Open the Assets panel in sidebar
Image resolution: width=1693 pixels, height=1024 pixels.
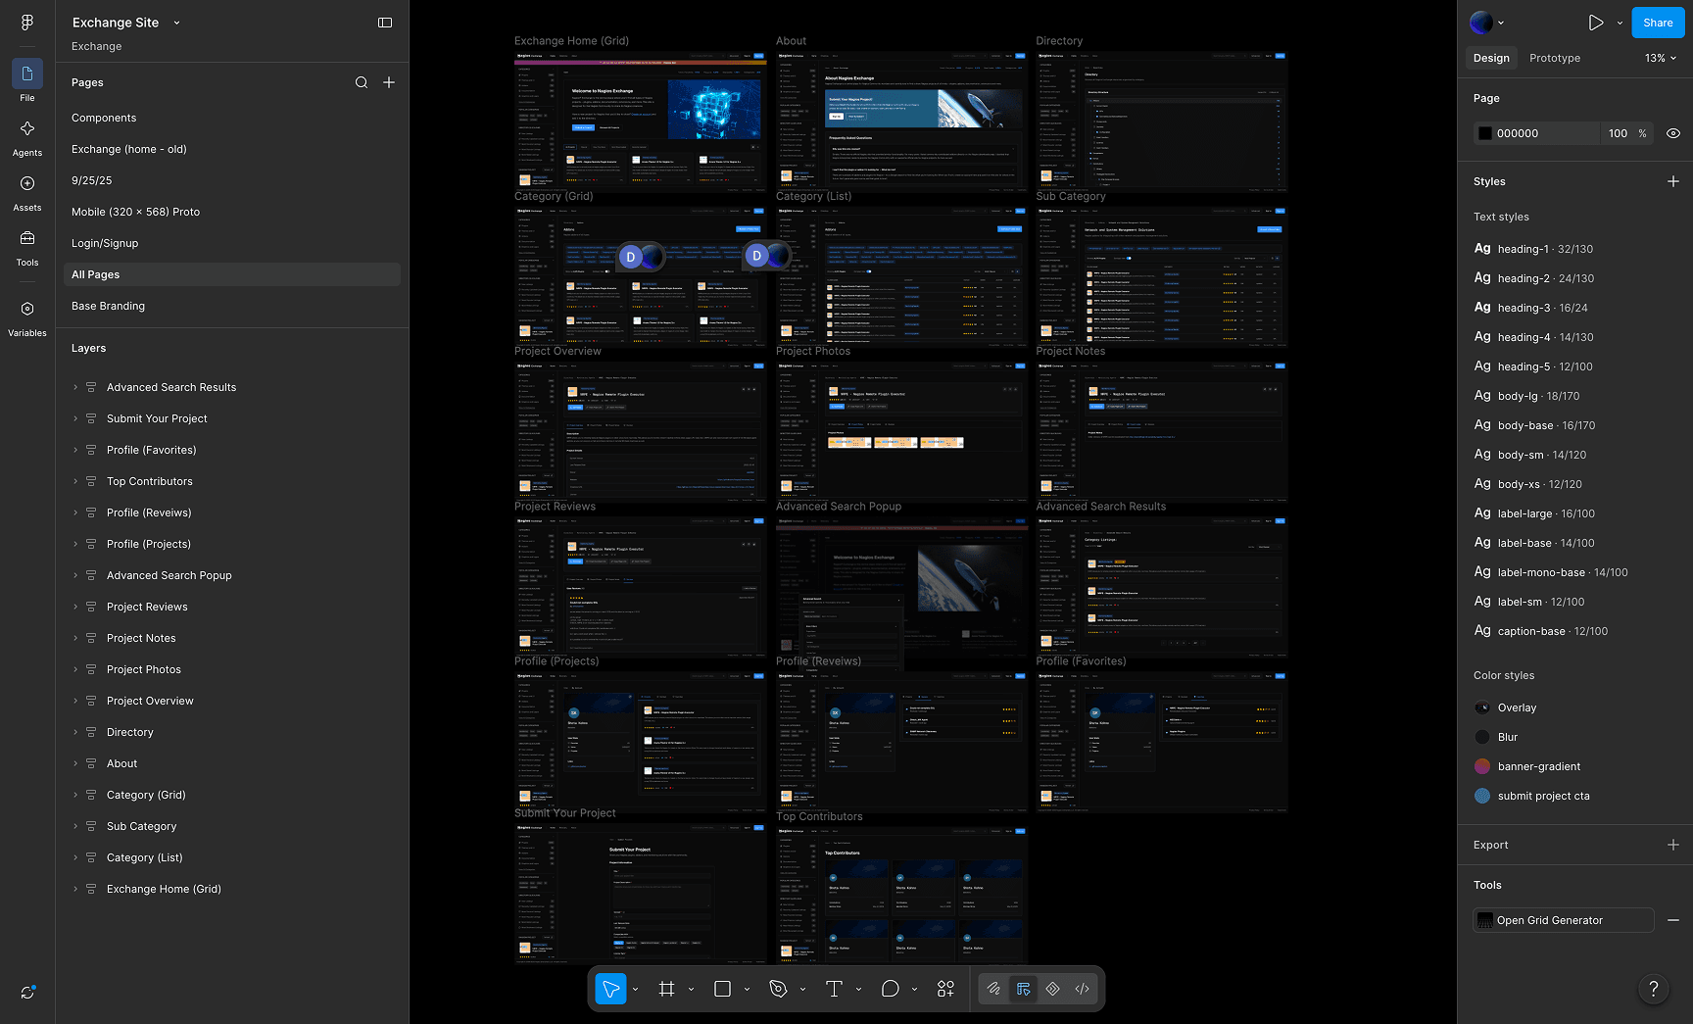coord(27,193)
